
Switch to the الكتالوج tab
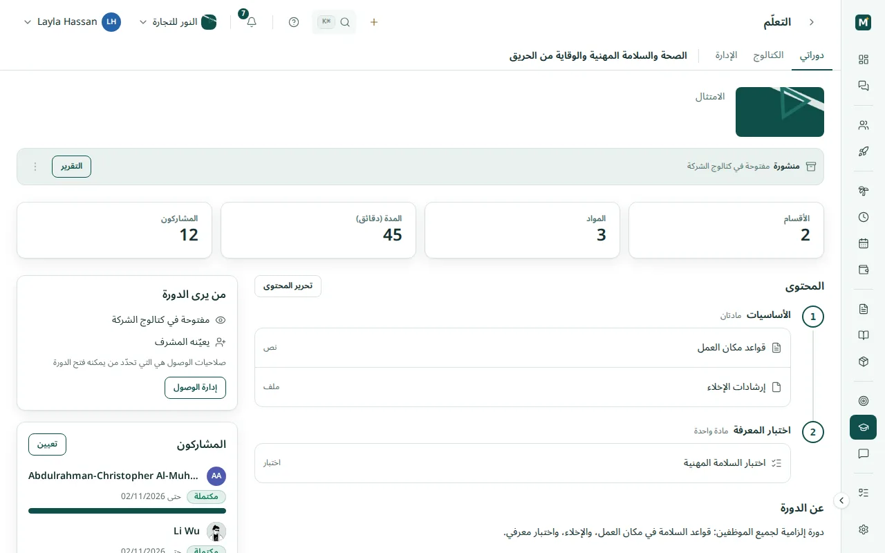768,55
